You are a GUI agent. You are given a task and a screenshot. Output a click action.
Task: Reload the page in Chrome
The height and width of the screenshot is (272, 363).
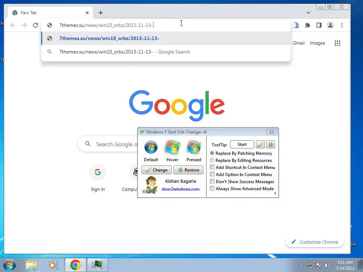[35, 25]
